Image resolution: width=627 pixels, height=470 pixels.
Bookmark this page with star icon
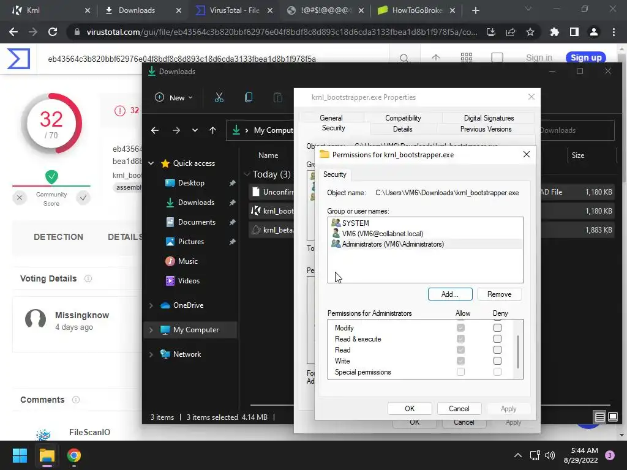[x=530, y=32]
